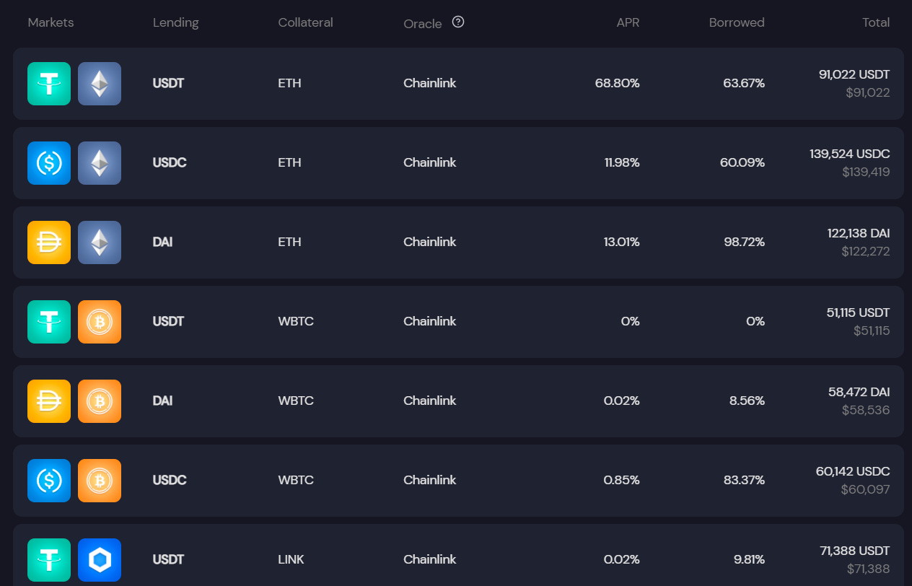The image size is (912, 586).
Task: Click the 139,524 USDC total
Action: click(x=850, y=154)
